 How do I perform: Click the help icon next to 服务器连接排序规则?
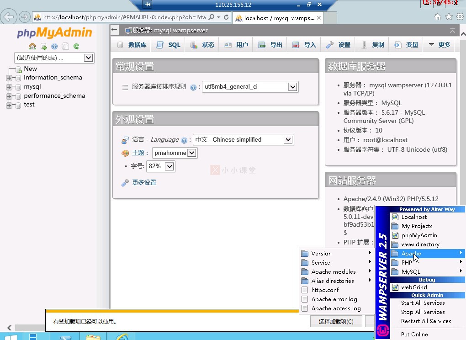pos(193,87)
